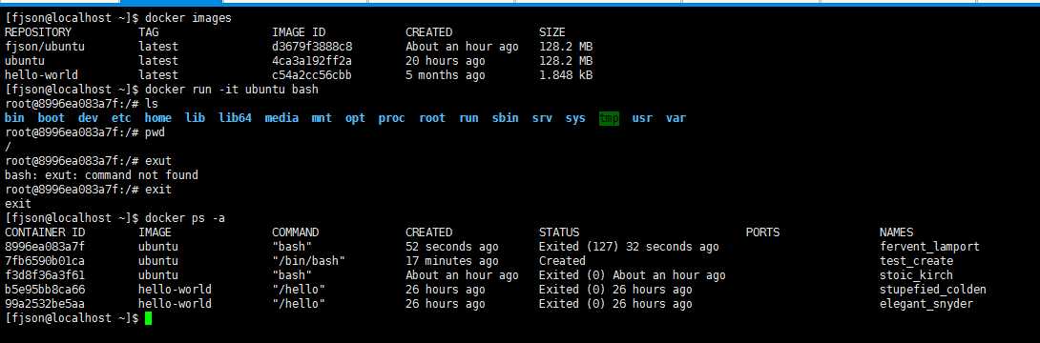
Task: Click container ID b5e95bb8ca66
Action: click(x=45, y=290)
